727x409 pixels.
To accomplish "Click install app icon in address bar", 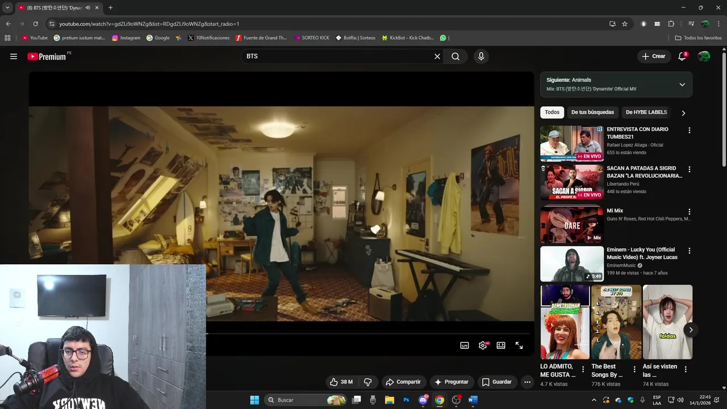I will pyautogui.click(x=612, y=24).
